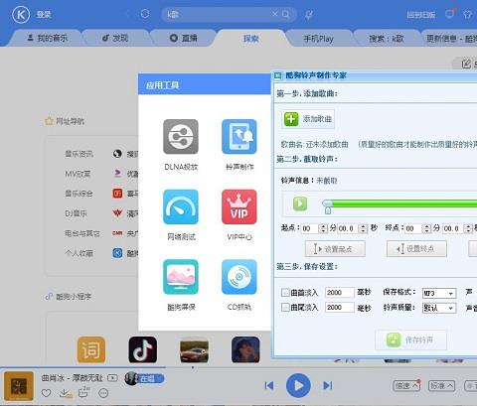Click the DJ音乐 navigation category
The height and width of the screenshot is (406, 477).
(76, 213)
